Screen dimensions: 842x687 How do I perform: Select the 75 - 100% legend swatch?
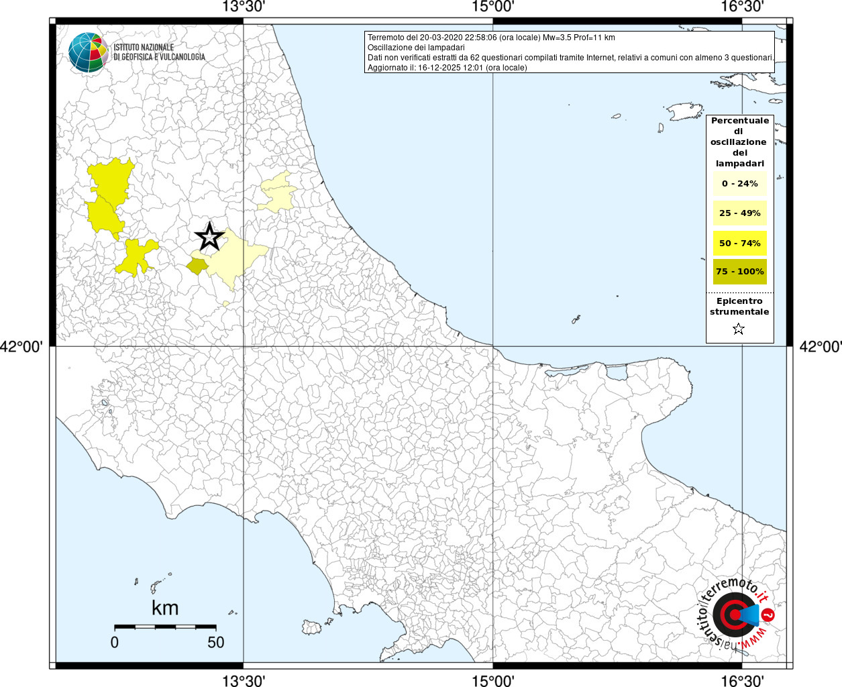click(x=740, y=271)
